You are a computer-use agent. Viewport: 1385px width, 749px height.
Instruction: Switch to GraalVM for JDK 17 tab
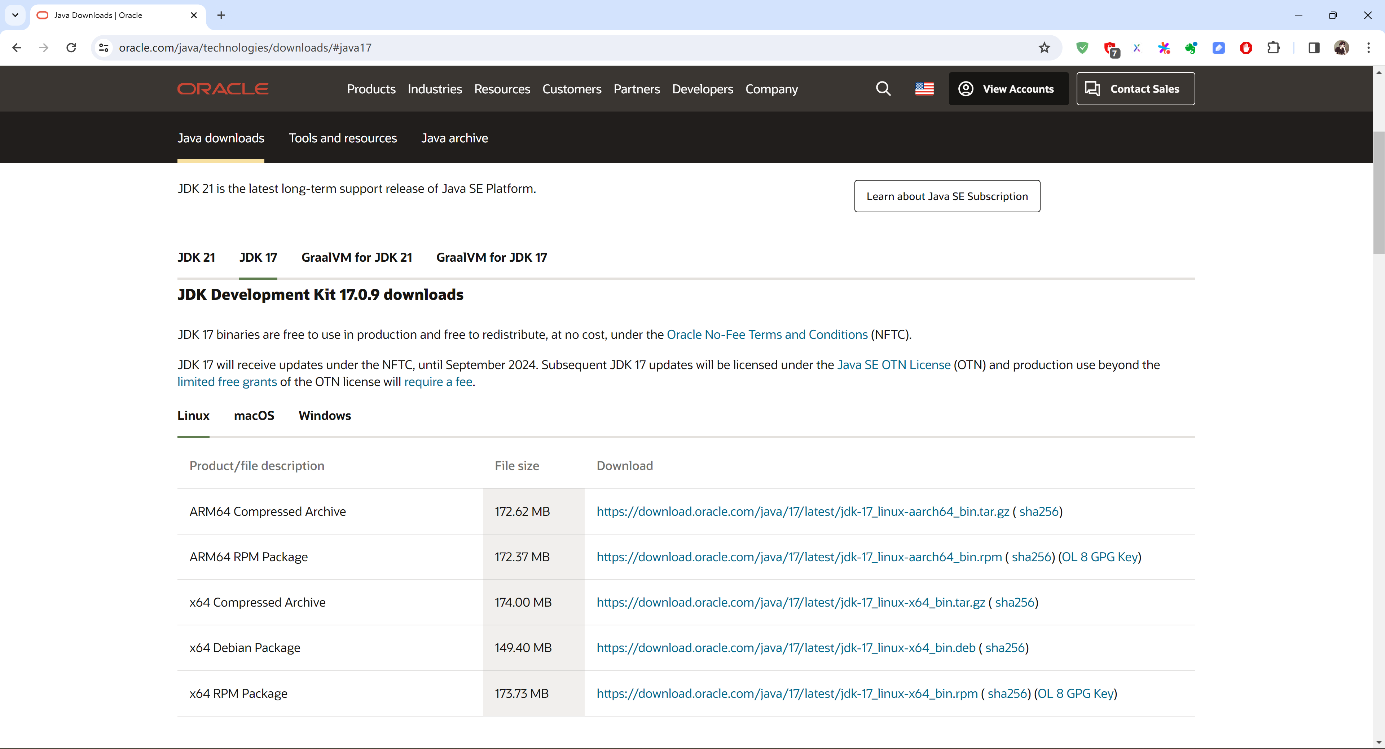(x=491, y=257)
